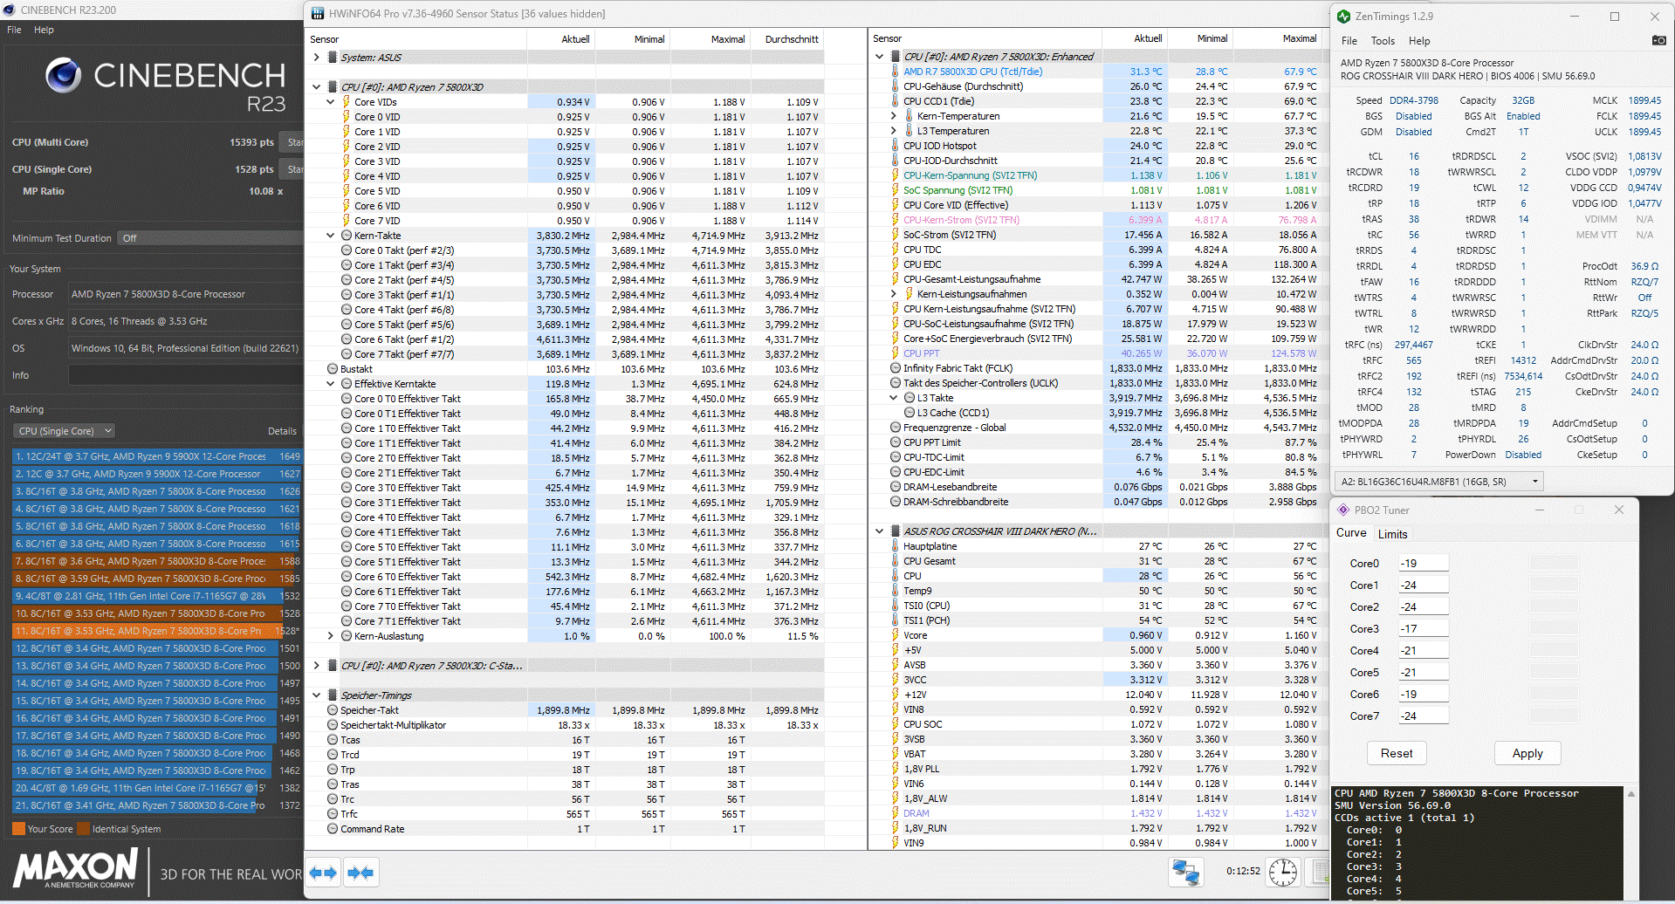Click DRAM-Lesebandbreite circle icon
Screen dimensions: 1675x904
click(896, 487)
